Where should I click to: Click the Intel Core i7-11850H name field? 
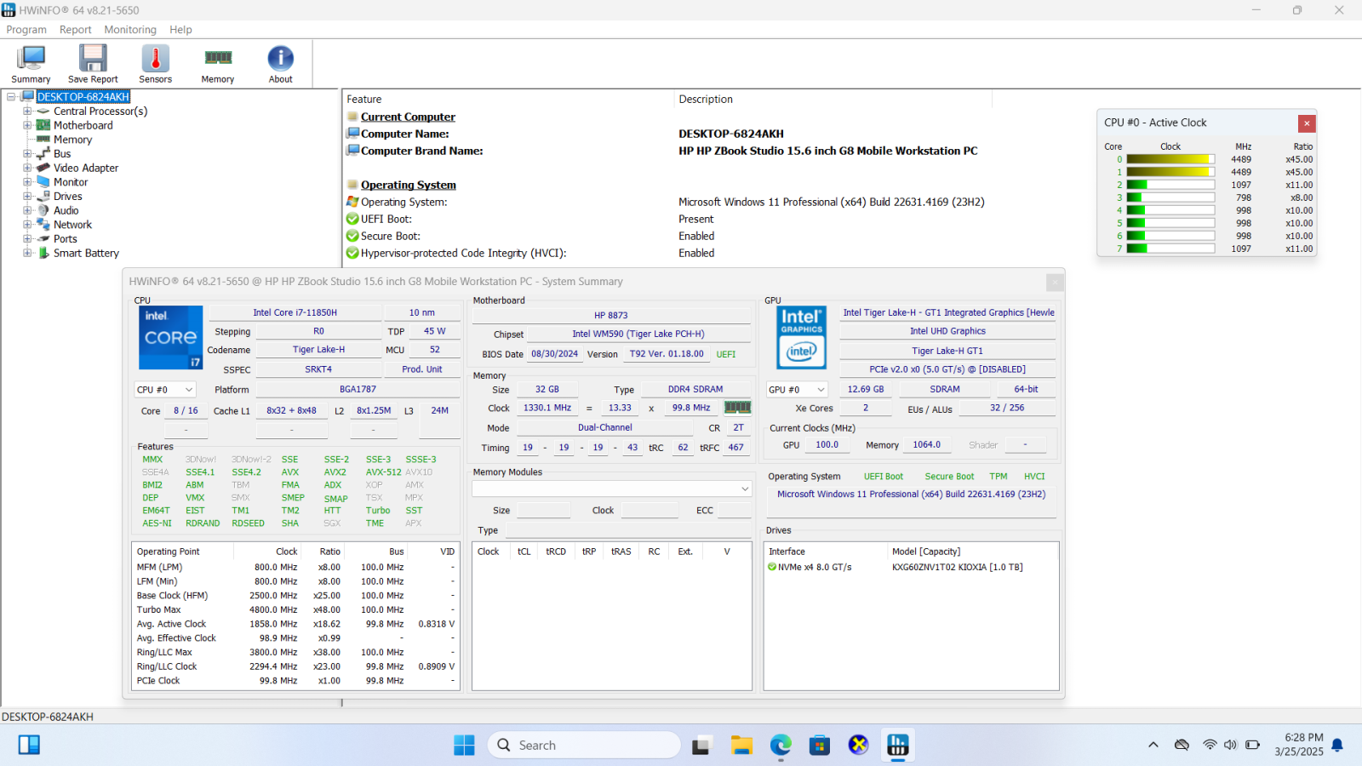(295, 312)
